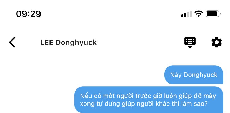Go back using the left chevron arrow
230x113 pixels.
12,42
